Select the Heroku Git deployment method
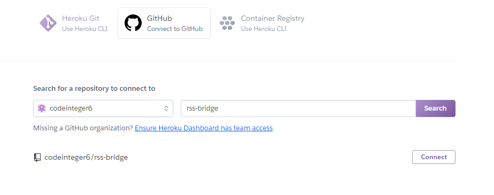The image size is (494, 195). tap(73, 24)
